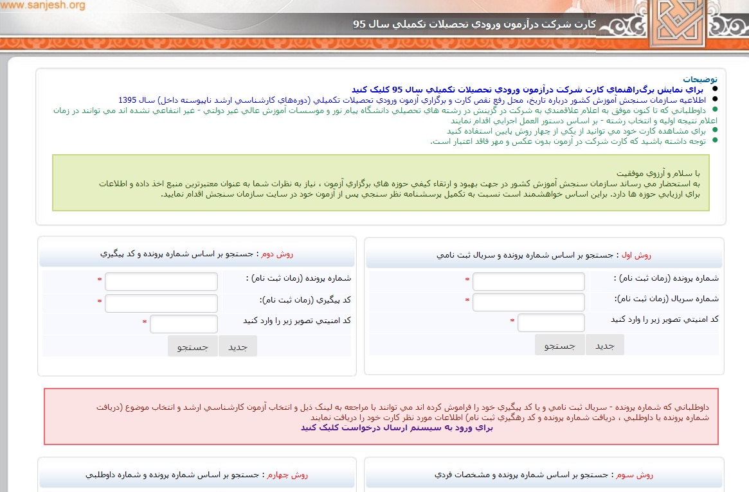Screen dimensions: 749x492
Task: Focus the شماره پرونده field under روش دوم
Action: tap(161, 281)
